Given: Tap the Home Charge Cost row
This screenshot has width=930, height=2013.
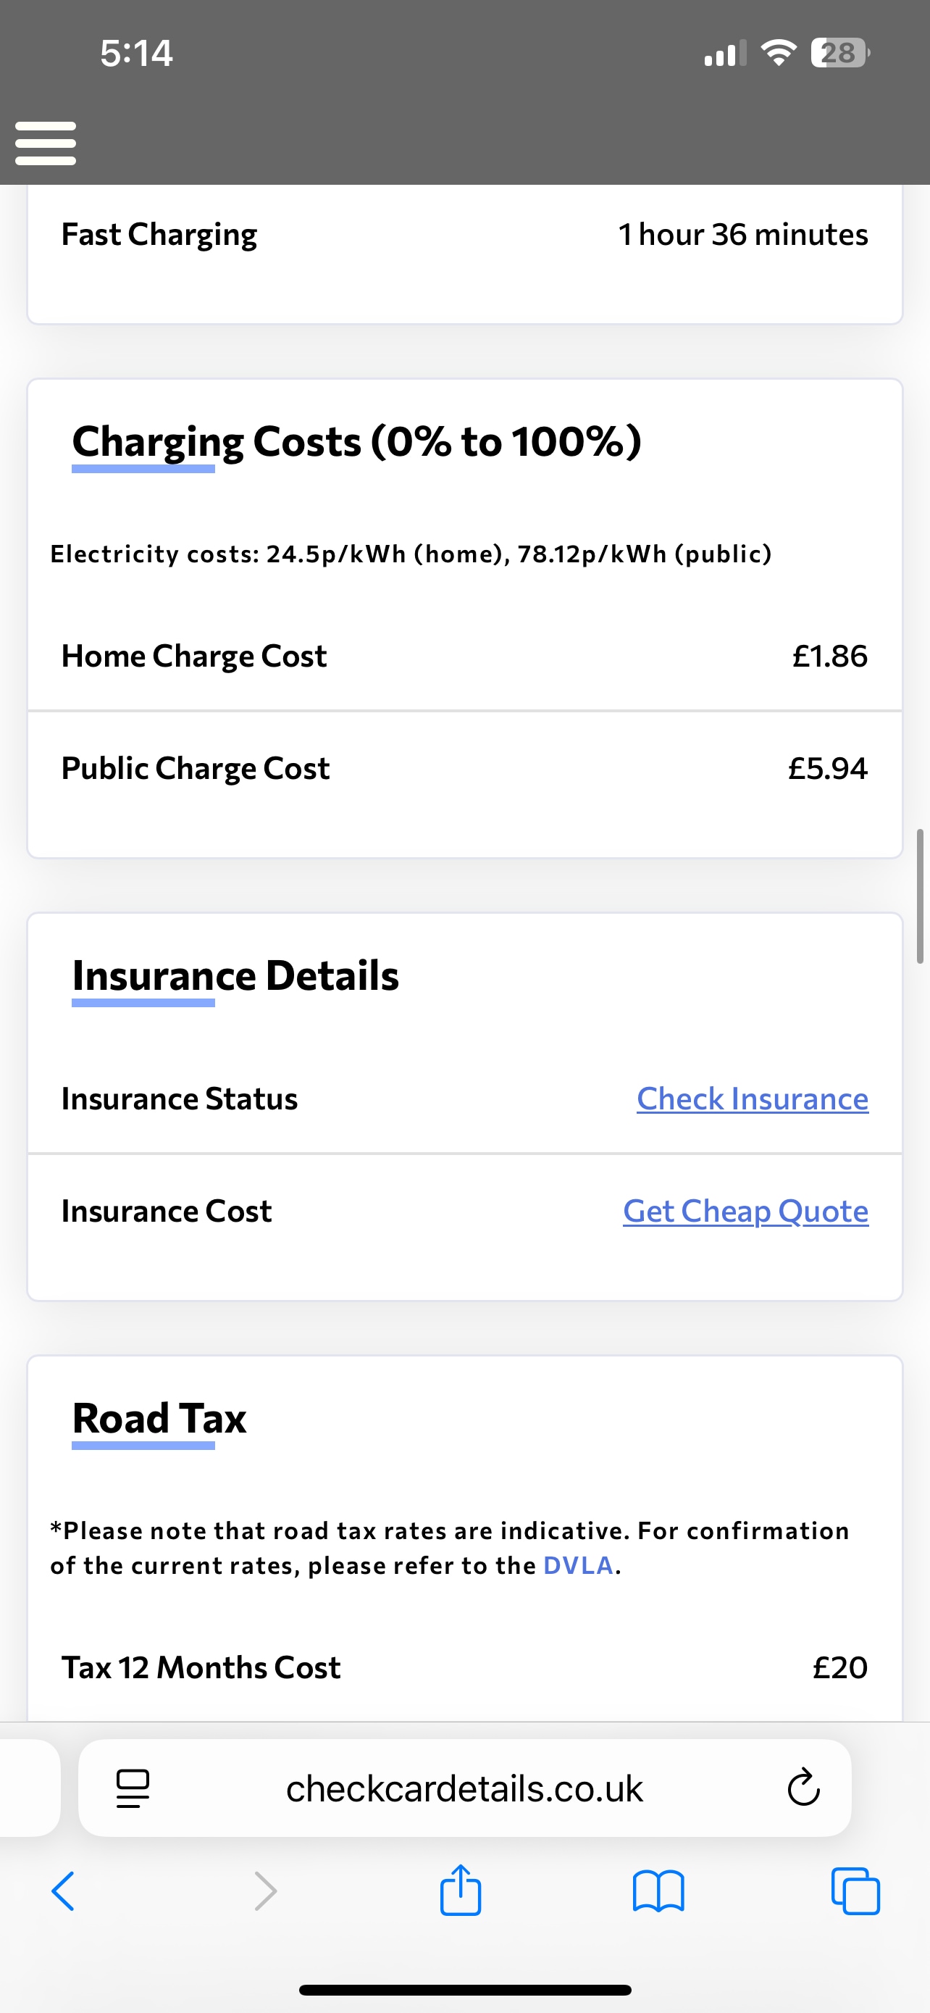Looking at the screenshot, I should tap(464, 657).
